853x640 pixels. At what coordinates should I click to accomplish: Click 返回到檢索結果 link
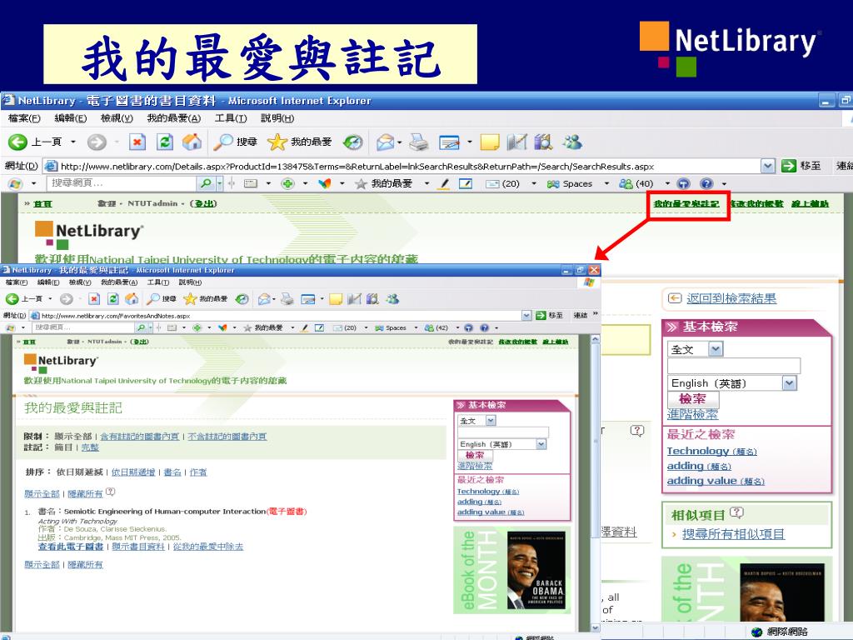point(731,298)
